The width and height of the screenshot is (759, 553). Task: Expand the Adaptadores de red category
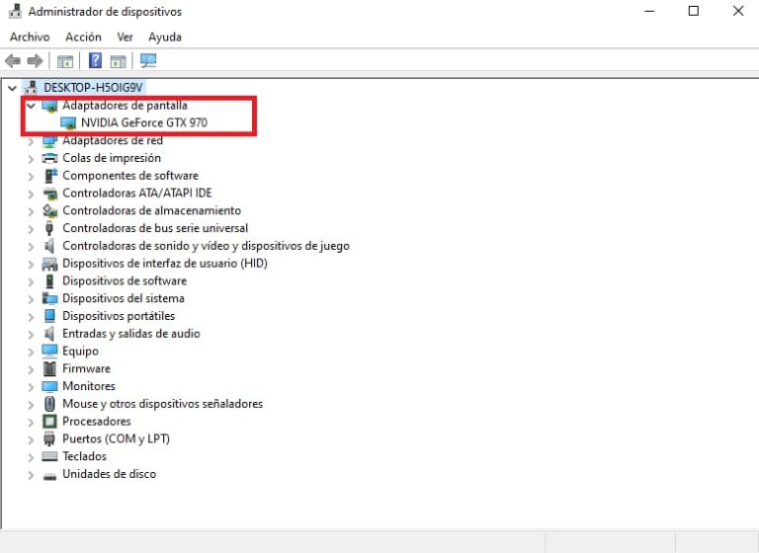pyautogui.click(x=31, y=140)
